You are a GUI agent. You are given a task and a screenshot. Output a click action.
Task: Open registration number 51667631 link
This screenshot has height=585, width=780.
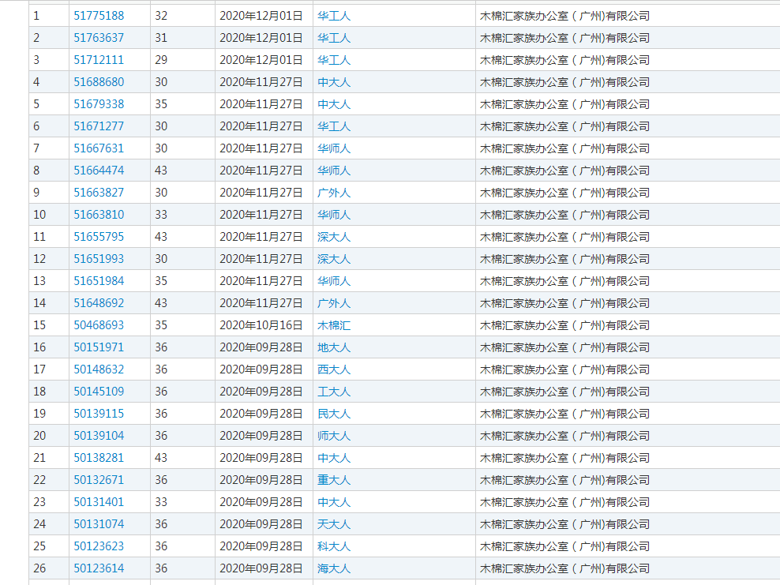tap(99, 148)
